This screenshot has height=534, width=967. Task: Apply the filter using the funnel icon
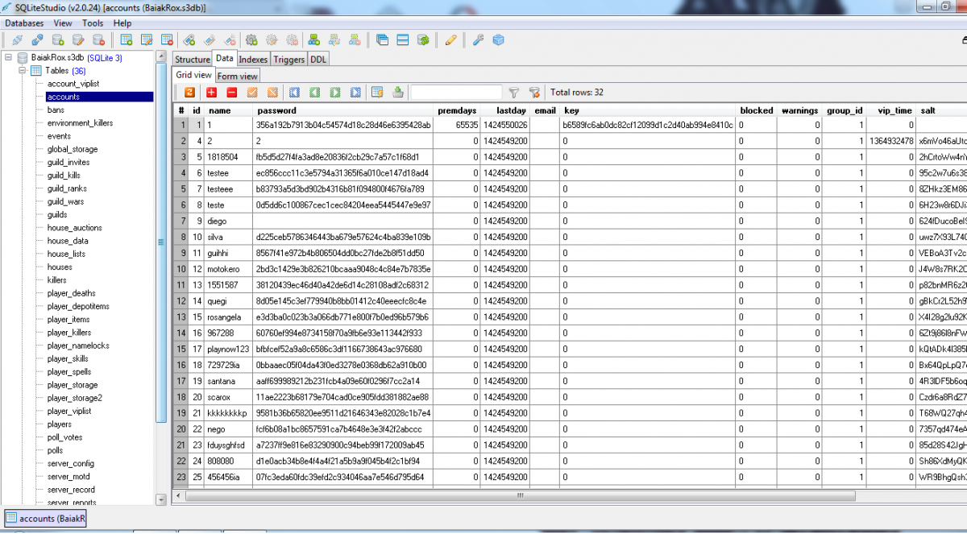point(513,93)
